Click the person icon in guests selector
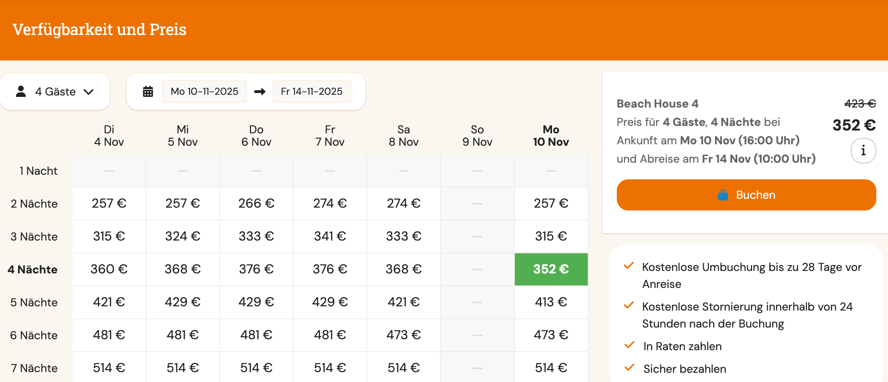The height and width of the screenshot is (382, 888). tap(21, 92)
